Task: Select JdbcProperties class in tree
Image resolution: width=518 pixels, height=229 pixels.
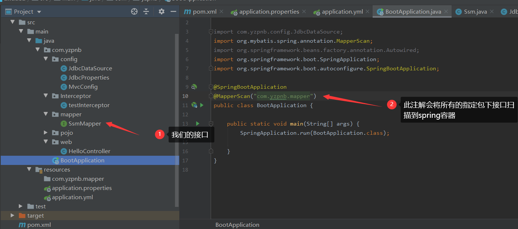Action: tap(84, 77)
